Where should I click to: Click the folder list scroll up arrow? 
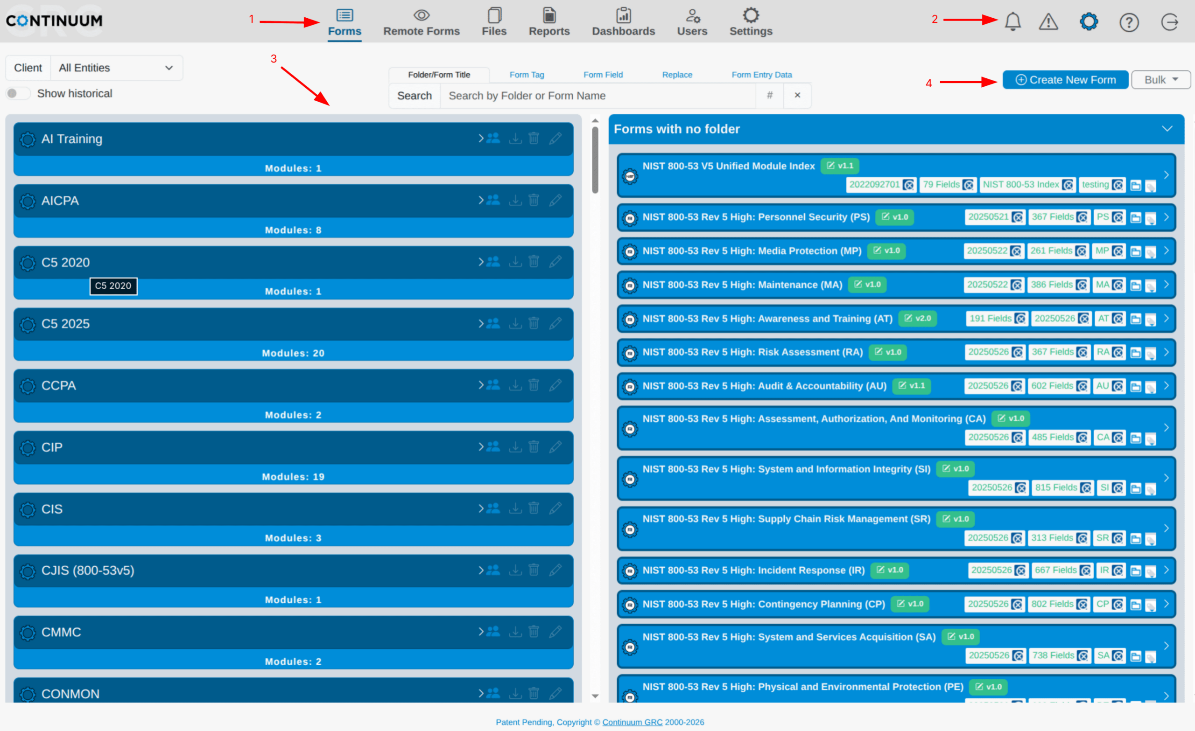click(x=595, y=121)
